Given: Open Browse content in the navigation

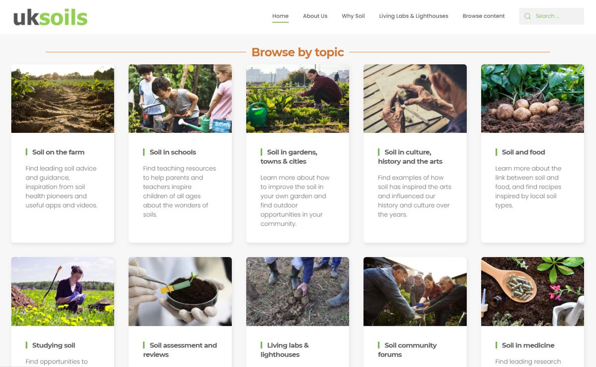Looking at the screenshot, I should coord(483,16).
